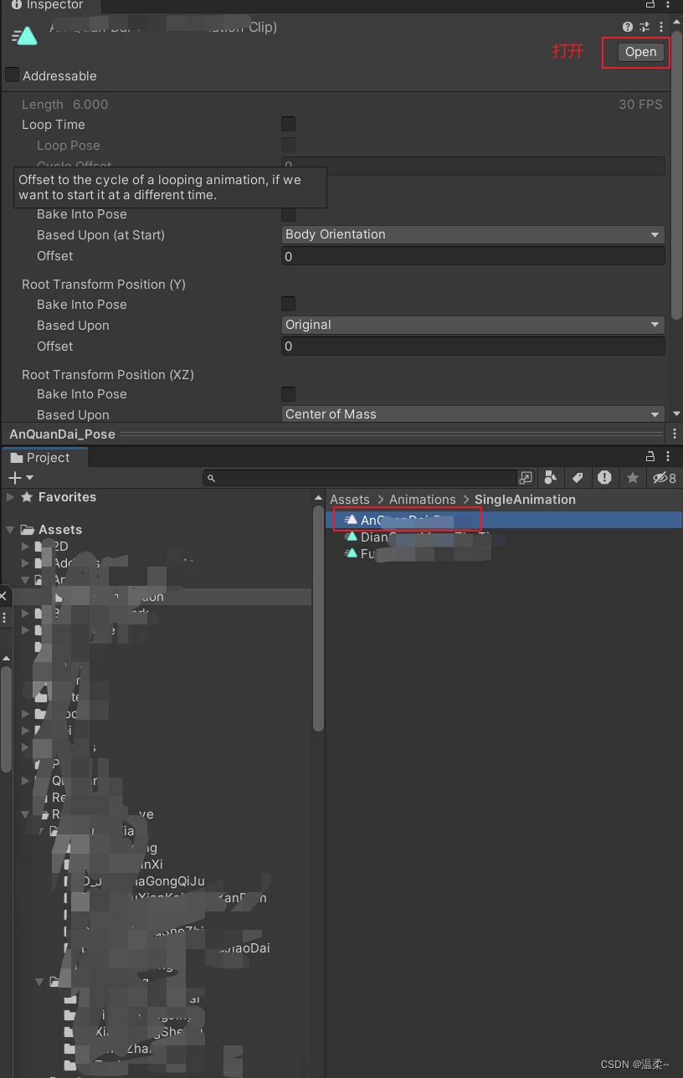Click the Project search input field
This screenshot has width=683, height=1078.
(x=360, y=477)
